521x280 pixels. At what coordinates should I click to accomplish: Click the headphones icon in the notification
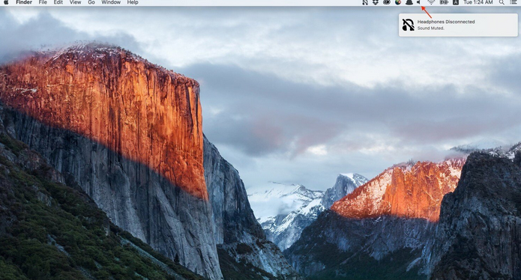[408, 25]
